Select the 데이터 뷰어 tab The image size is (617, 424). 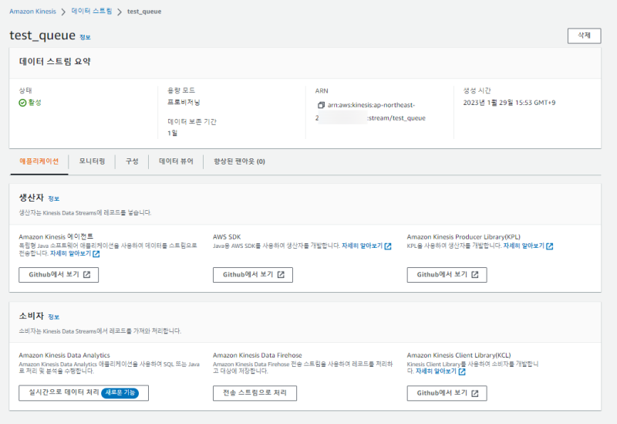tap(176, 161)
